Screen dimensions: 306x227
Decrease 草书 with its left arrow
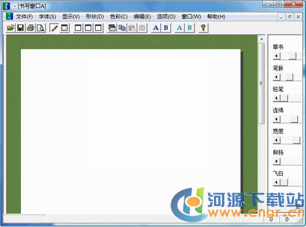[277, 56]
